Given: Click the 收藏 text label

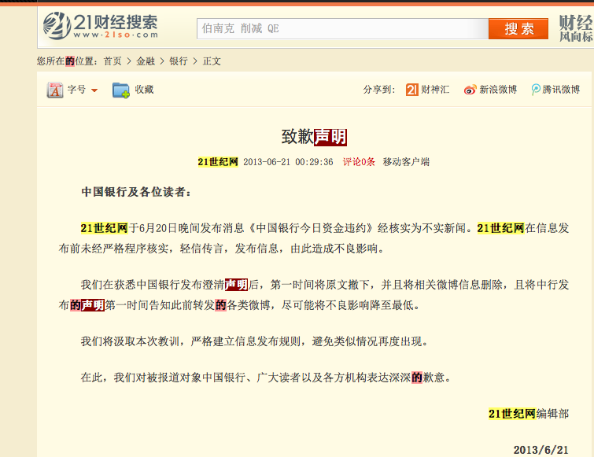Looking at the screenshot, I should [144, 90].
